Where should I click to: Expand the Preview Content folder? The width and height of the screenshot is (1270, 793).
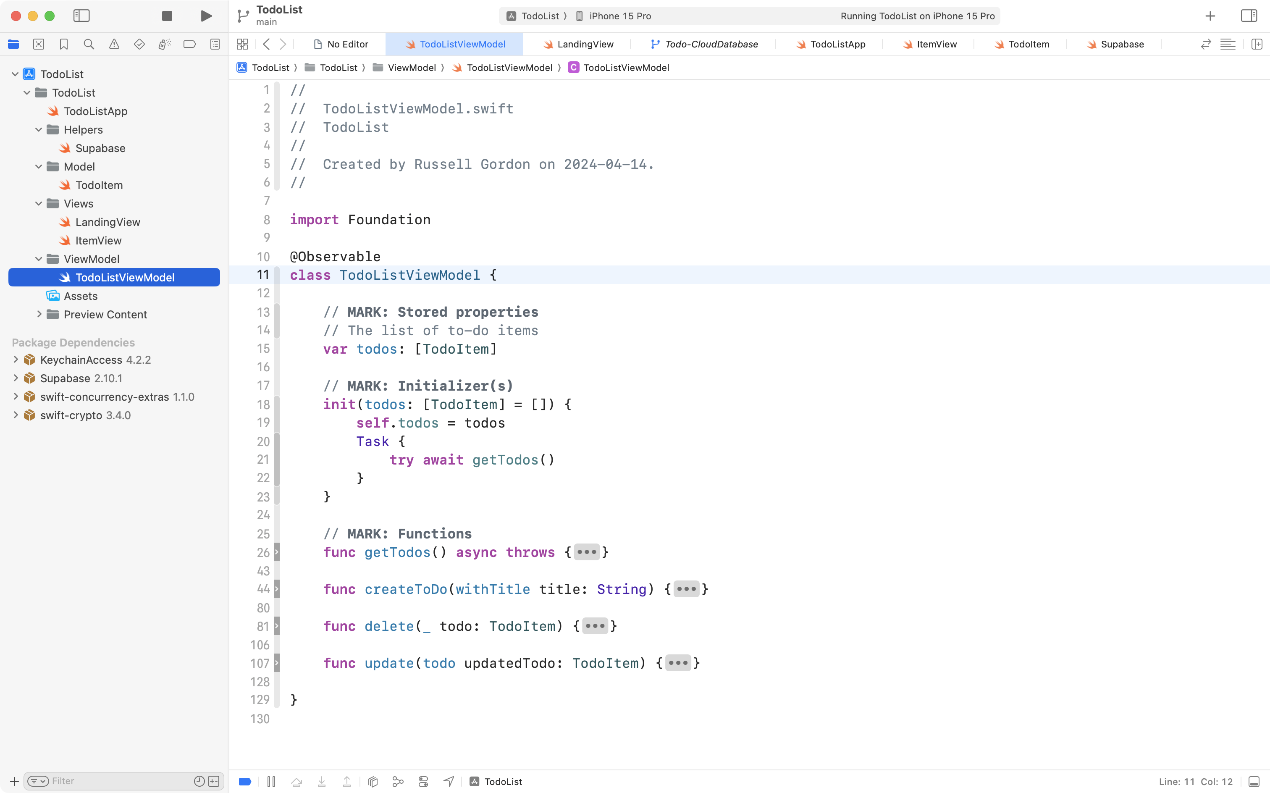[x=39, y=314]
